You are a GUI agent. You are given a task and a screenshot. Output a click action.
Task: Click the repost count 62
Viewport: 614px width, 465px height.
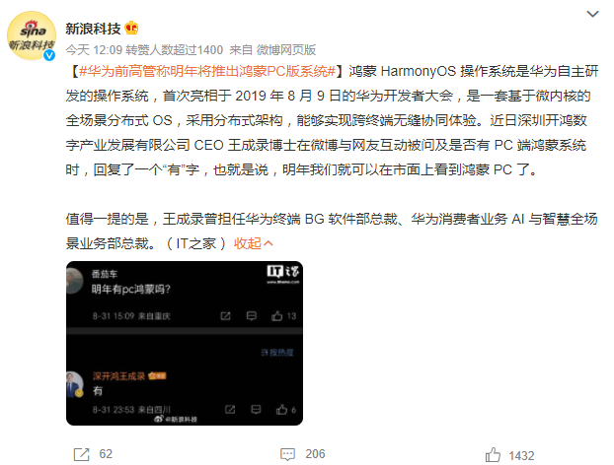(106, 453)
